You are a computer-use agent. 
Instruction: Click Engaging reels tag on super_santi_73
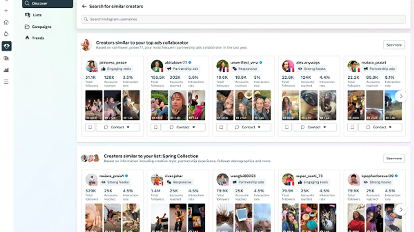pos(313,182)
